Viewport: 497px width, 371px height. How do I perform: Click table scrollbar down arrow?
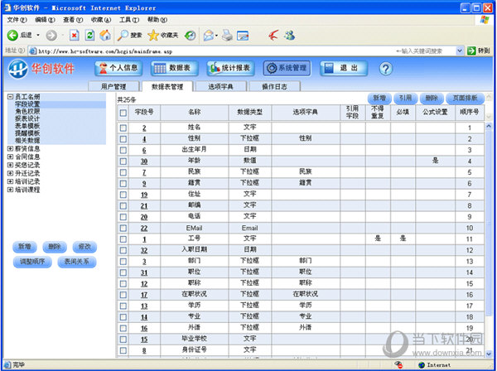pyautogui.click(x=489, y=354)
